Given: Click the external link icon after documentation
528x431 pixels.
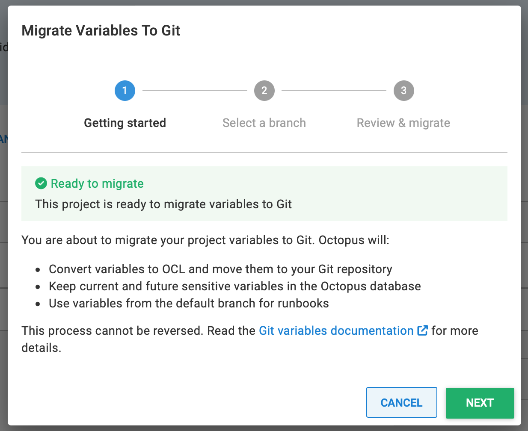Looking at the screenshot, I should [422, 331].
